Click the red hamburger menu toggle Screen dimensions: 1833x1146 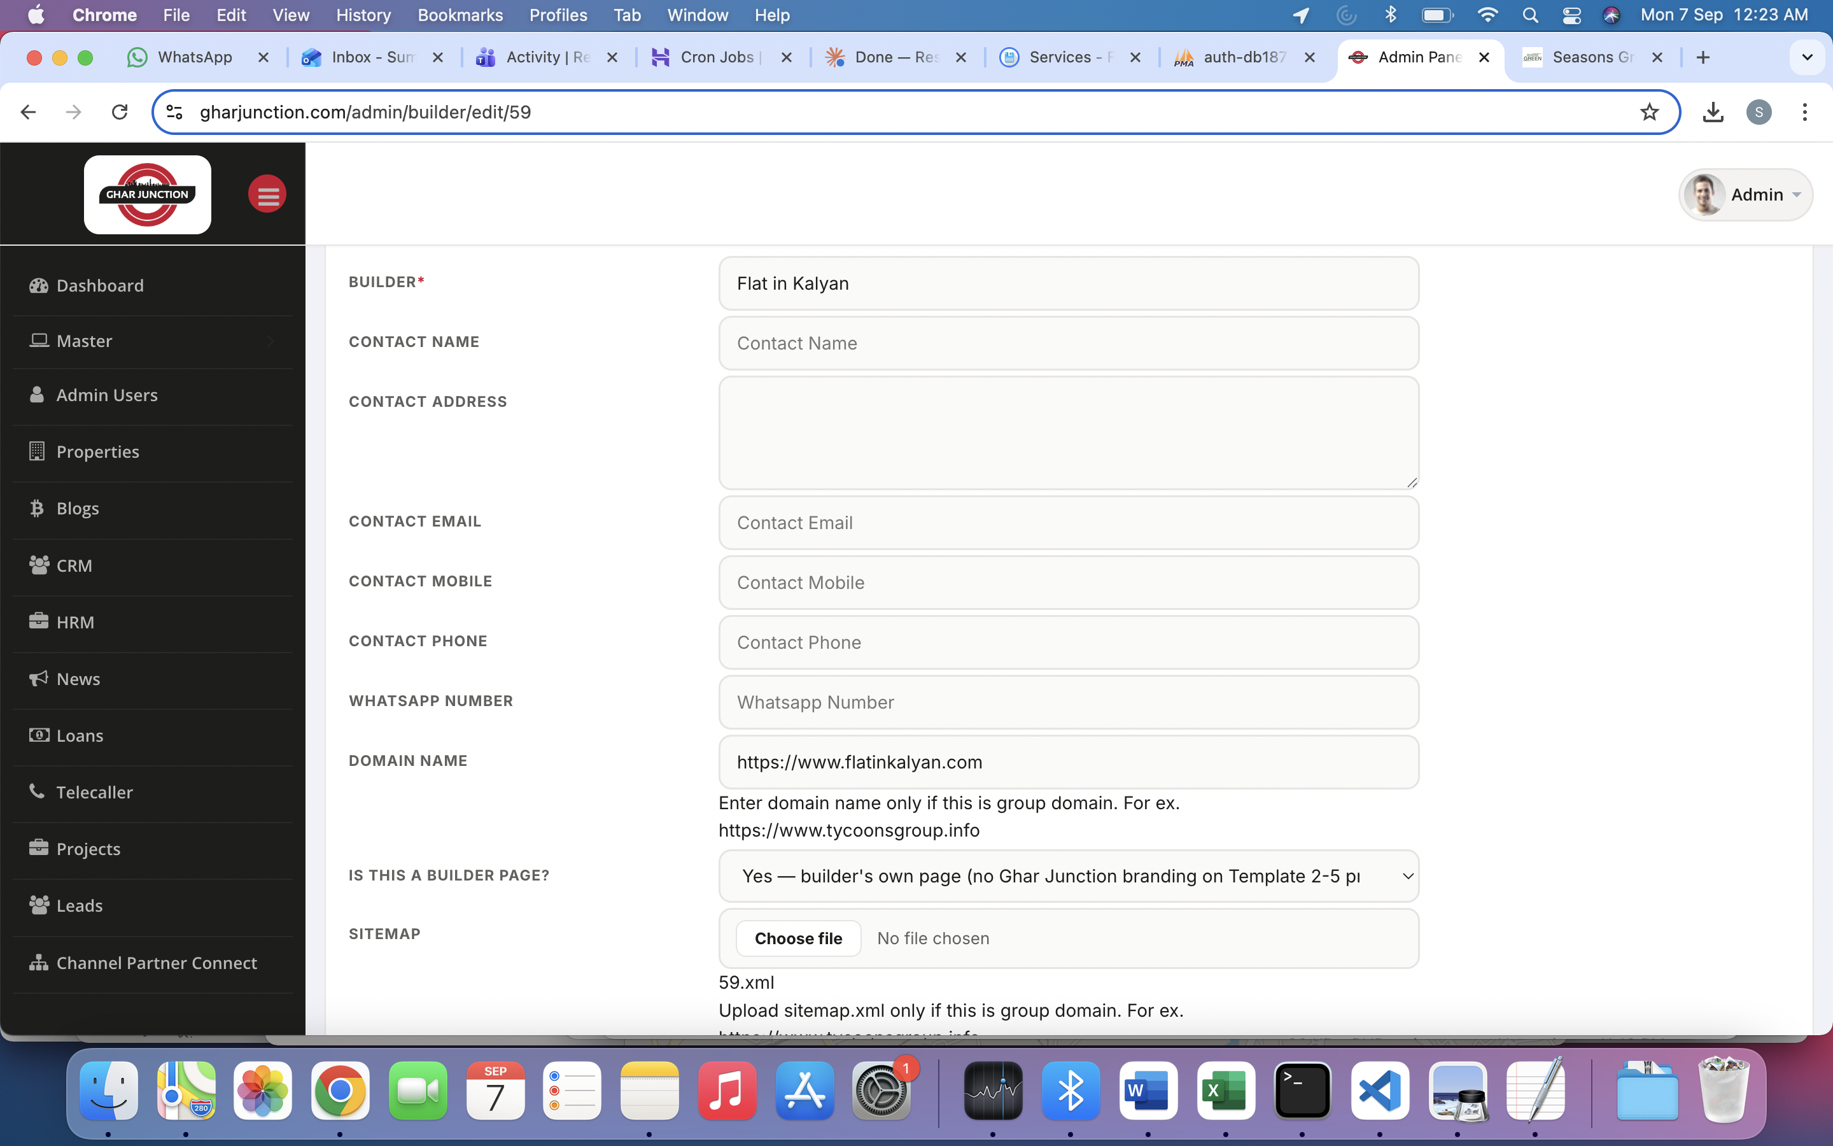point(267,195)
